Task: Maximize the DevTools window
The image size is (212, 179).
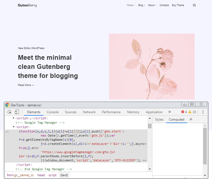Action: (192, 104)
